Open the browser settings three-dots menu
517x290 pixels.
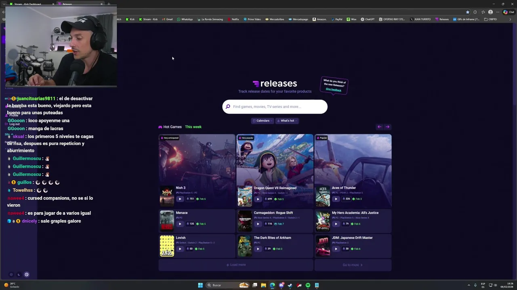tap(498, 12)
